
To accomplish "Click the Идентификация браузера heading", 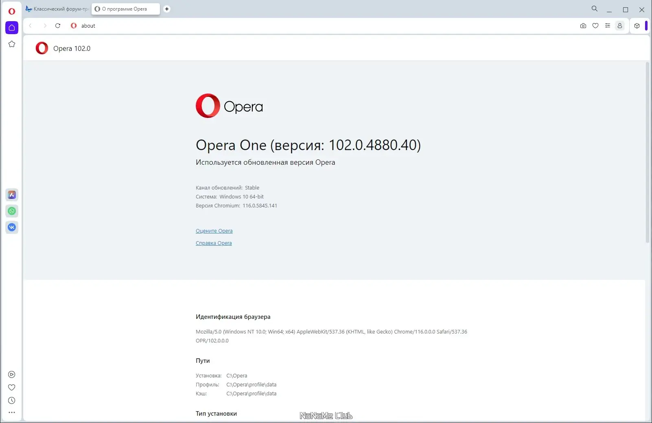I will 233,317.
